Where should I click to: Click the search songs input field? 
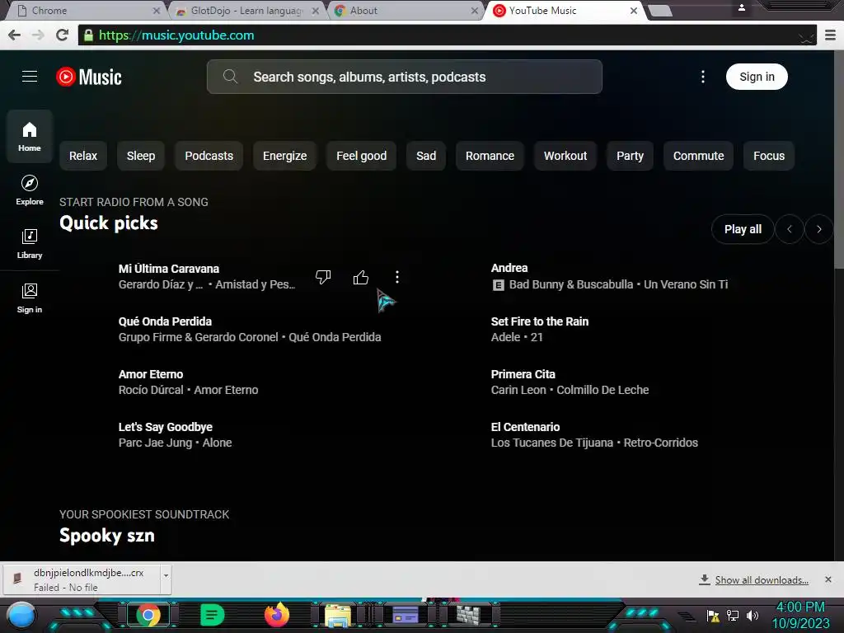point(404,77)
